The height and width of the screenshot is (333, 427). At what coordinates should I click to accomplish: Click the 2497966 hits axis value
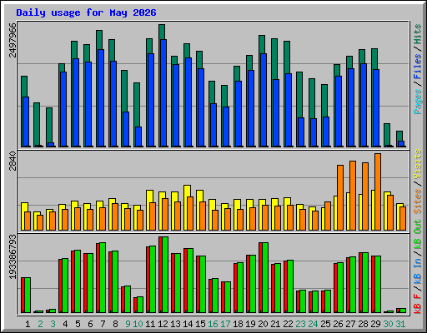pos(13,40)
